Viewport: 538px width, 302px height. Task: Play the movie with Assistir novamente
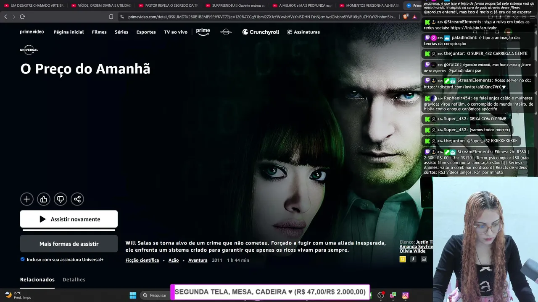[69, 219]
